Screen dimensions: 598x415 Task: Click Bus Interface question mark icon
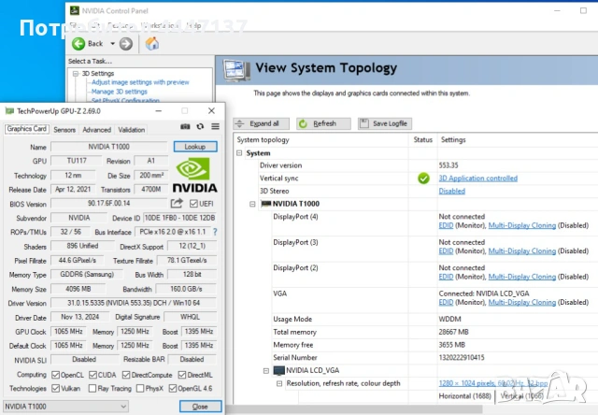(x=216, y=232)
